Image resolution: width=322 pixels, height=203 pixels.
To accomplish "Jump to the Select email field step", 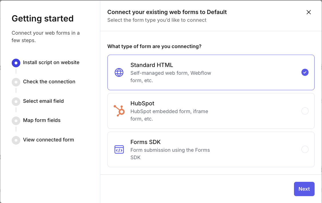I will 43,101.
